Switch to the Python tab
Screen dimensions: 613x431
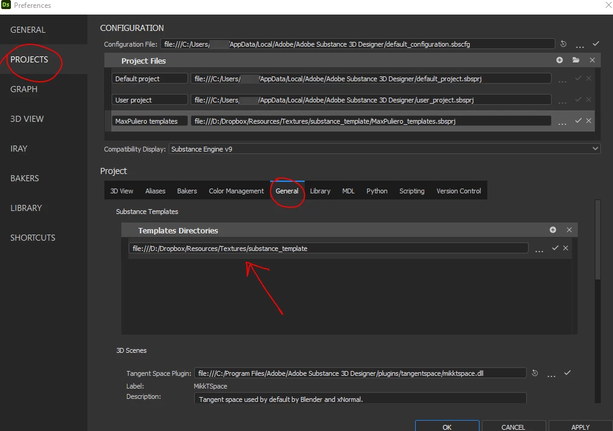pos(377,191)
